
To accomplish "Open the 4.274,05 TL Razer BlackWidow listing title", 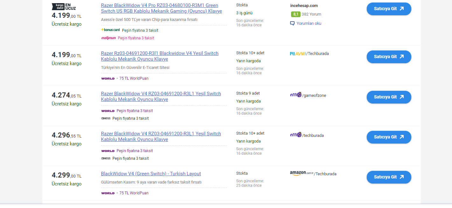I will (161, 97).
